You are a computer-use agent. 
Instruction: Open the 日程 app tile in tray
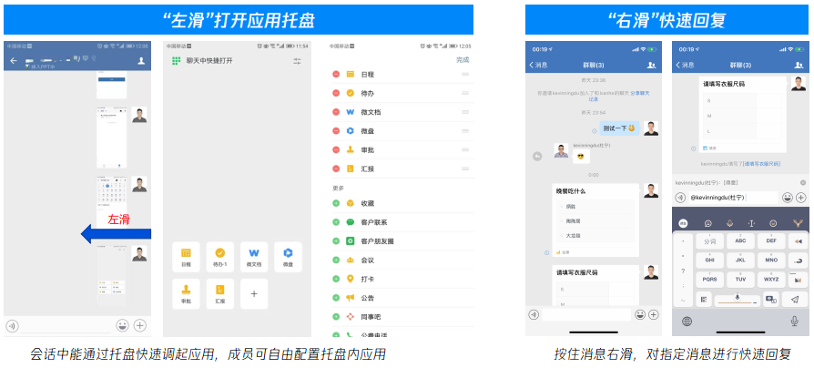pos(186,255)
